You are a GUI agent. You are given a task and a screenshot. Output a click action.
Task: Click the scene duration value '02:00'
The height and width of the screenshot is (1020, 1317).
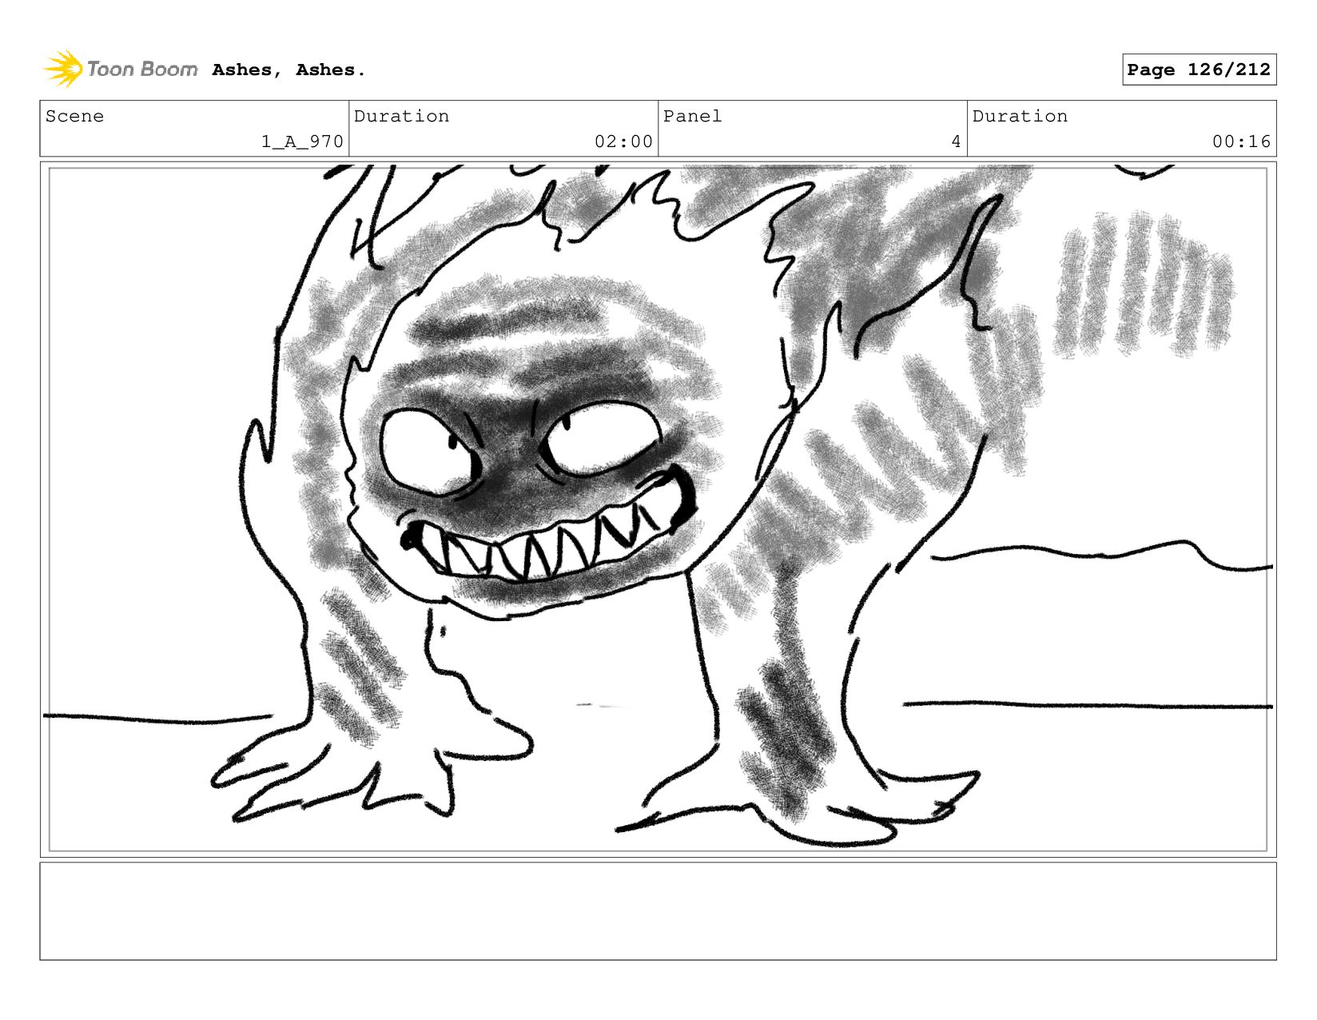(x=623, y=141)
